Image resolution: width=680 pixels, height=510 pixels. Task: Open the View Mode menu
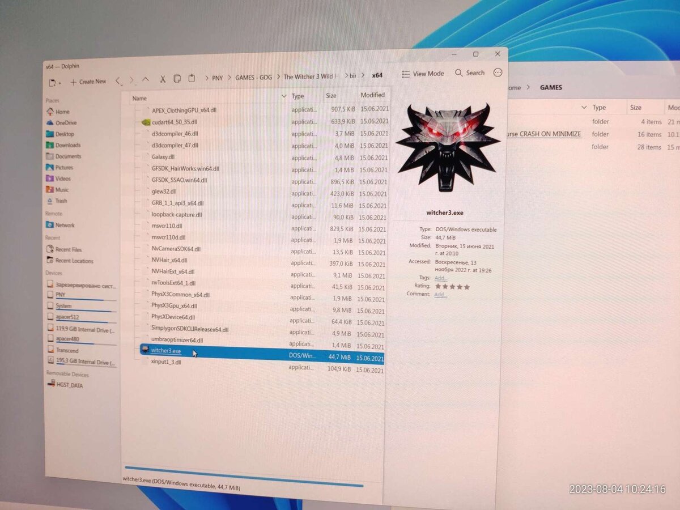pyautogui.click(x=423, y=74)
